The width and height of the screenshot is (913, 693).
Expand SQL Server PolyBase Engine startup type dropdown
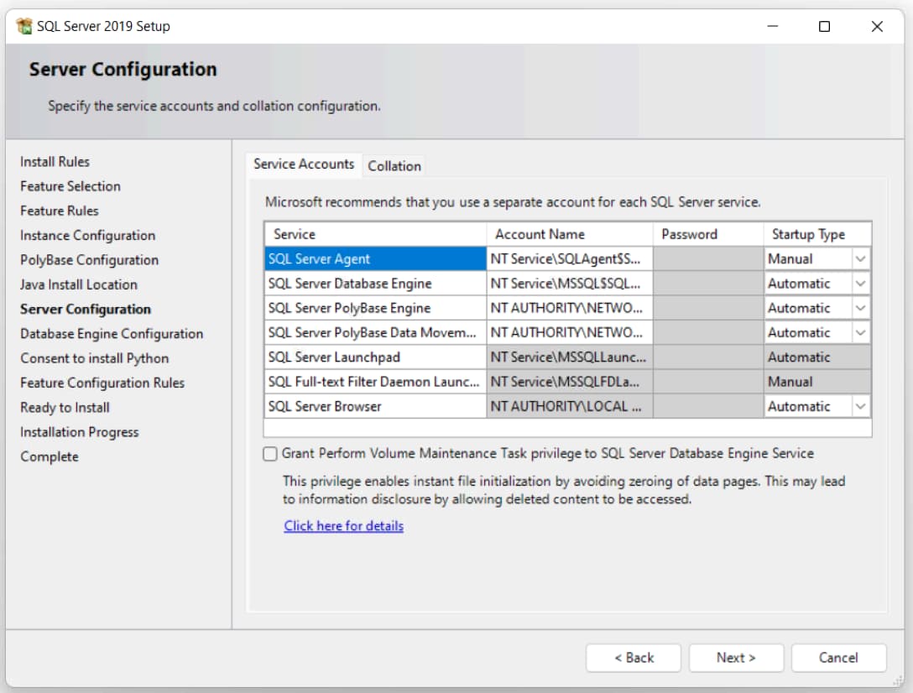click(x=860, y=308)
